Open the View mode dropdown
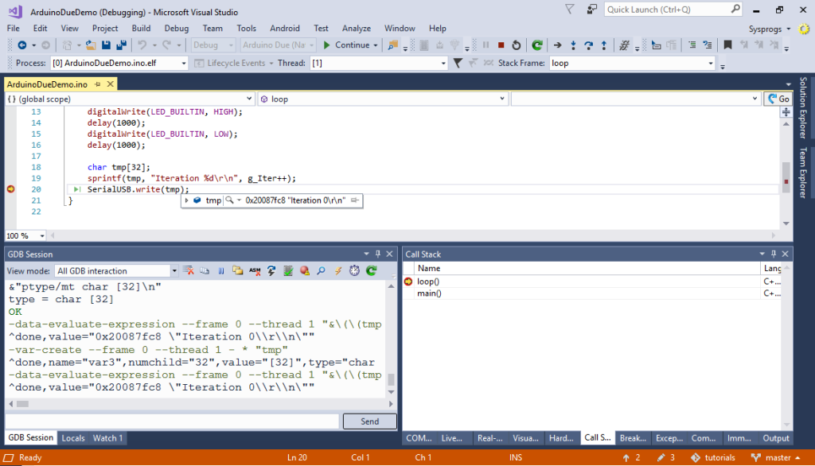The height and width of the screenshot is (466, 815). [174, 271]
